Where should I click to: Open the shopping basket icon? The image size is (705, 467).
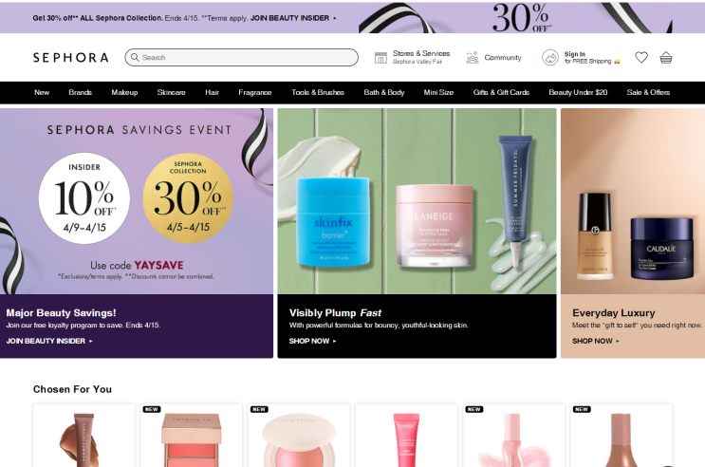[666, 58]
